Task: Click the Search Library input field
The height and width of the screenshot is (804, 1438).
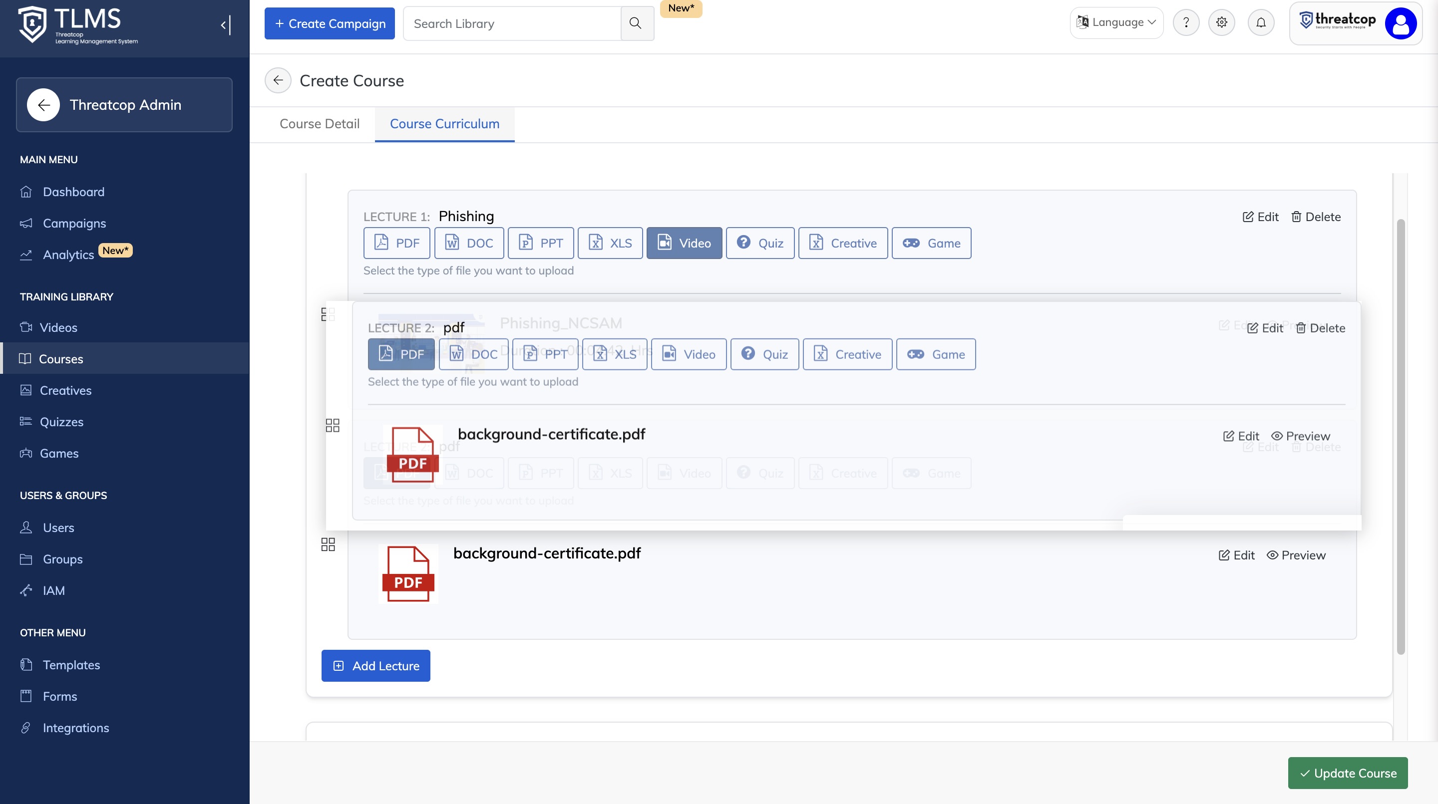Action: coord(511,23)
